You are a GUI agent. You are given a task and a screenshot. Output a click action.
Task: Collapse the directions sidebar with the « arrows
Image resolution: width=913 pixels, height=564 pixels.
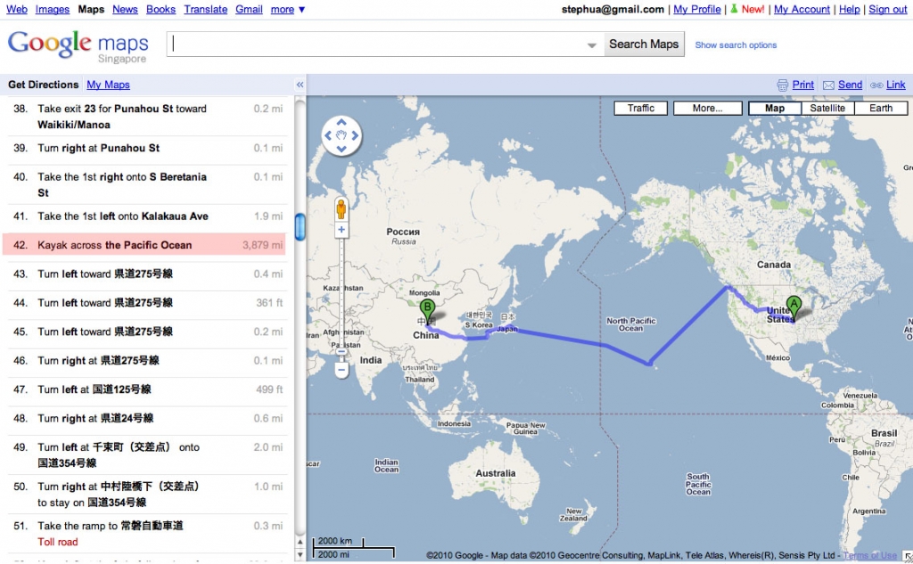tap(300, 85)
